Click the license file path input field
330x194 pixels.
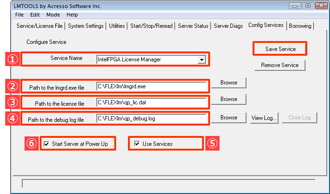pos(152,102)
